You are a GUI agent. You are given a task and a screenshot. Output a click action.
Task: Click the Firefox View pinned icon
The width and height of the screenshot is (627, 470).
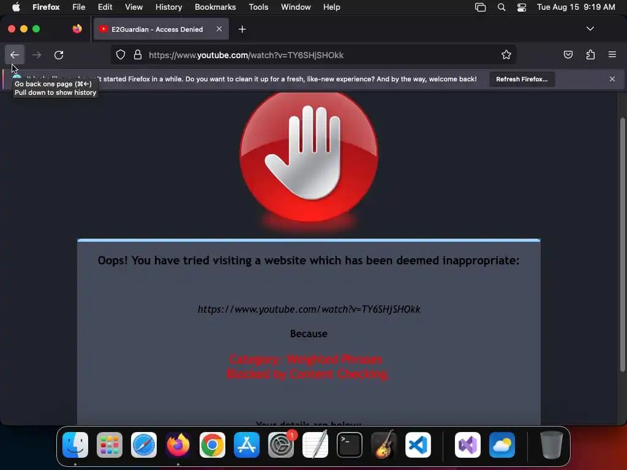[x=77, y=29]
